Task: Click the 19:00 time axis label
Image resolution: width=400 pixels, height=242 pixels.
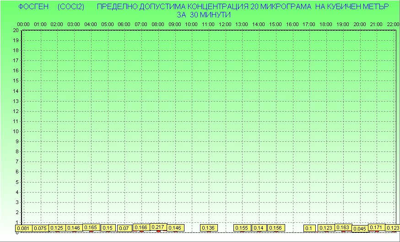Action: pyautogui.click(x=343, y=24)
